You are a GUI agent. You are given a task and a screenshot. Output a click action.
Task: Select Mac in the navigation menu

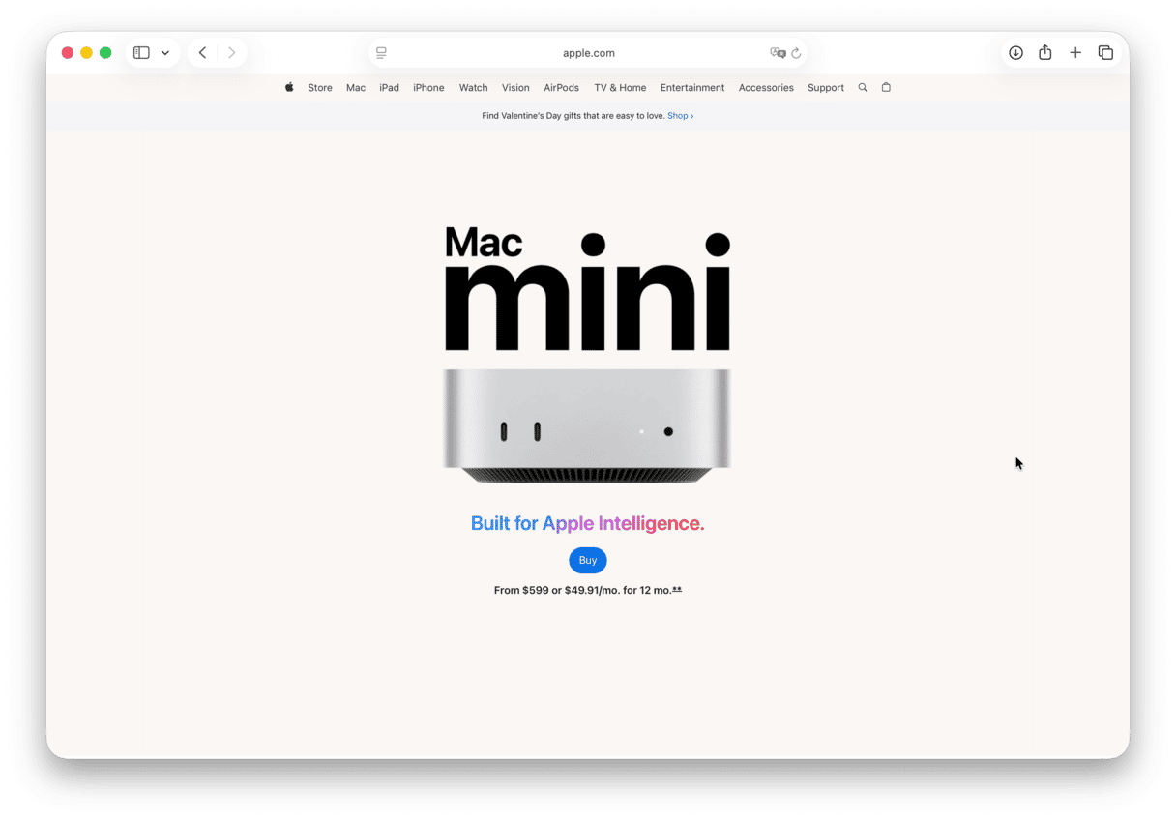tap(355, 87)
